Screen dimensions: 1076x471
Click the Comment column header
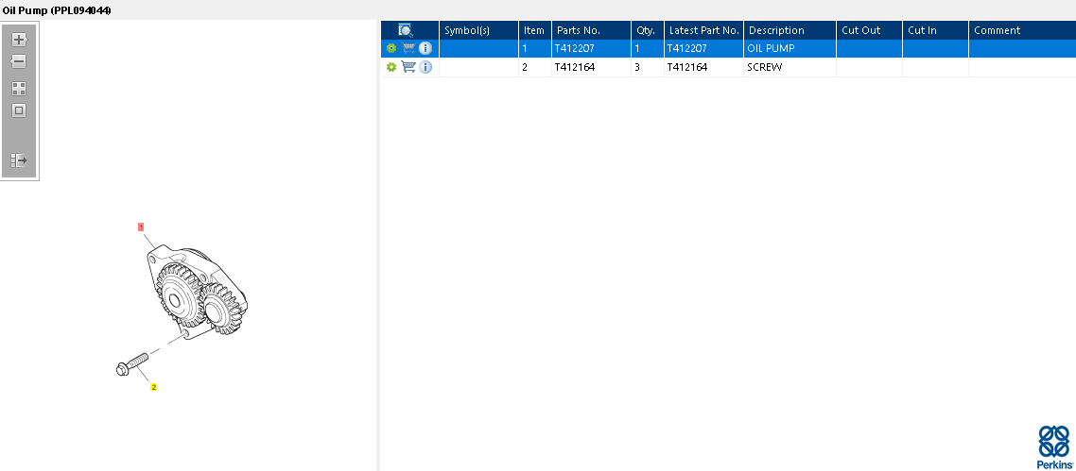click(1022, 30)
